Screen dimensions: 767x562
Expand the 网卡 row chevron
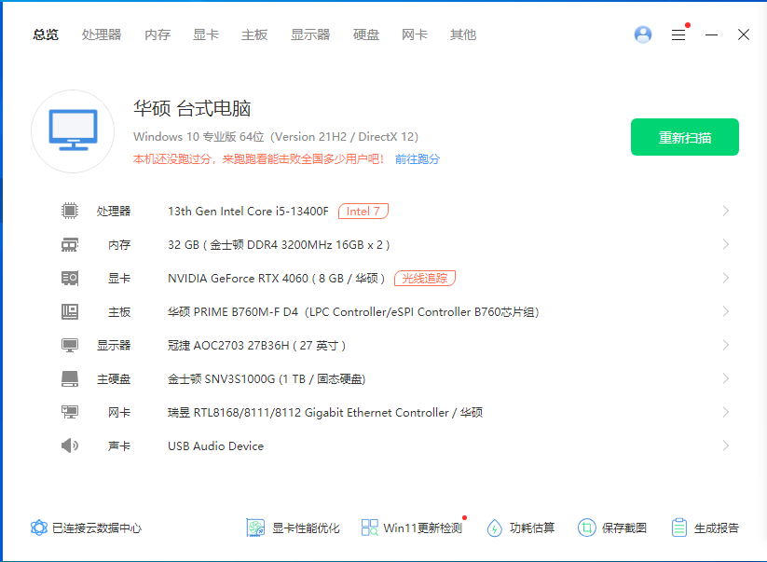click(x=726, y=412)
